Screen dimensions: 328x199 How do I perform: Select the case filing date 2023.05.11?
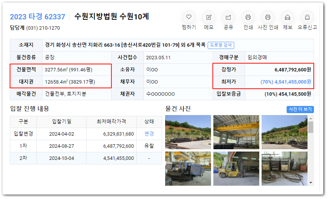pyautogui.click(x=158, y=58)
